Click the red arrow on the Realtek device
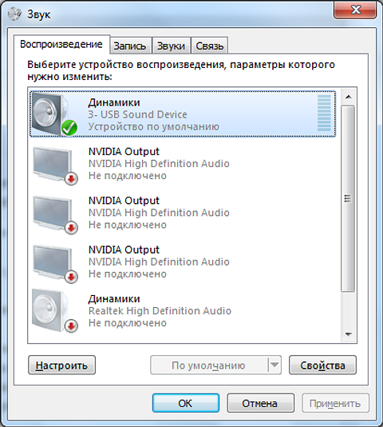Viewport: 383px width, 427px height. (x=71, y=325)
